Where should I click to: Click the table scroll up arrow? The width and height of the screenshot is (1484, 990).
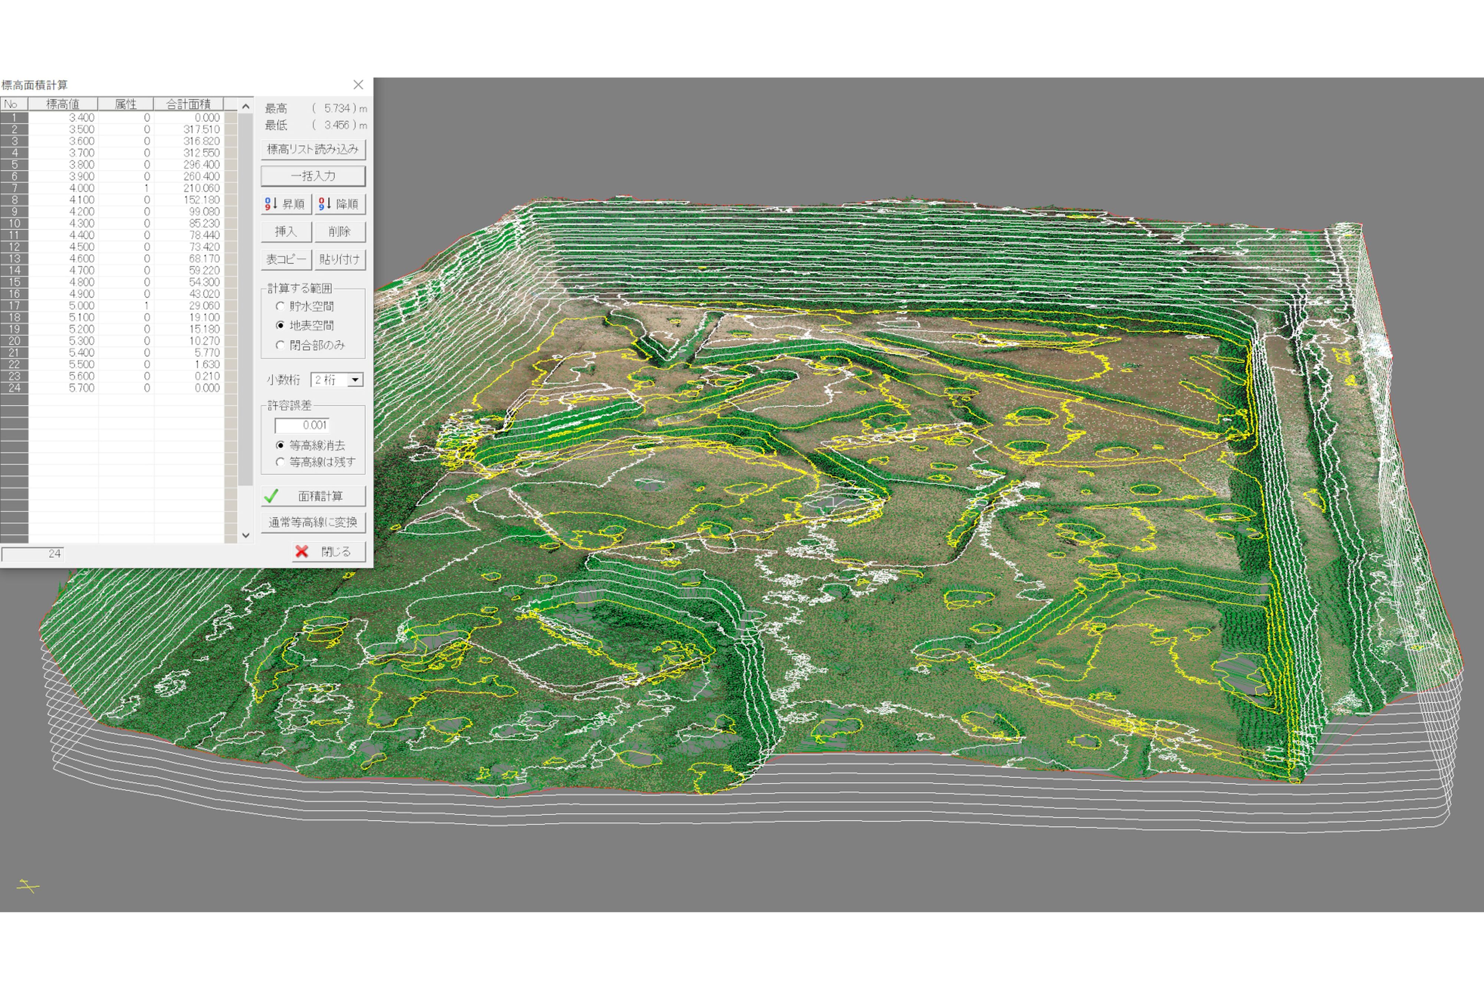tap(246, 106)
